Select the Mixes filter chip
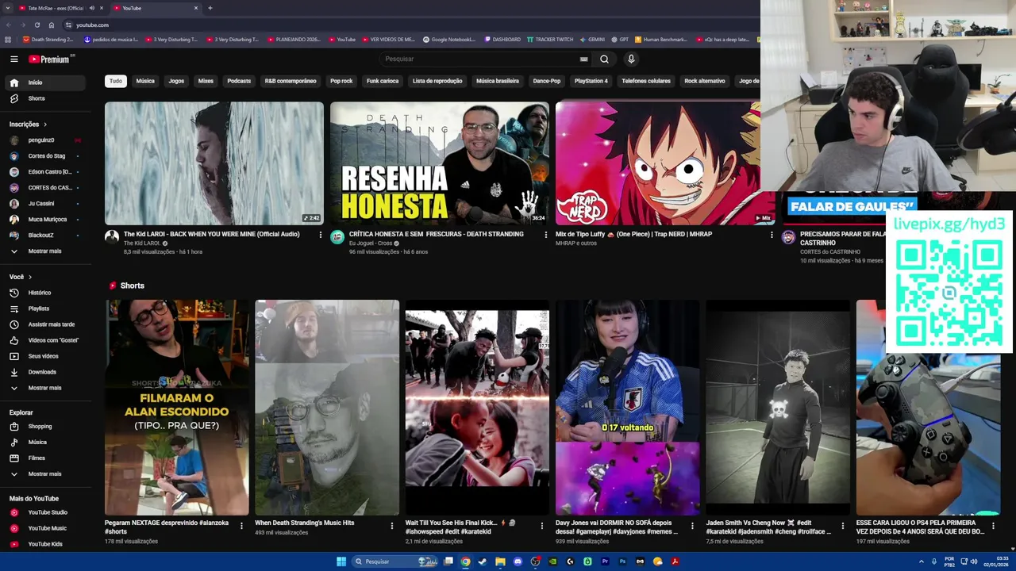The width and height of the screenshot is (1016, 571). (206, 81)
